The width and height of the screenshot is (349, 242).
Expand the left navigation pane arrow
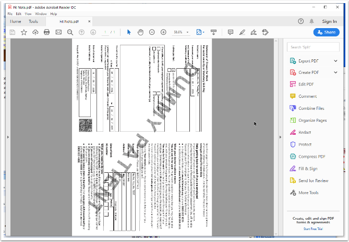click(x=8, y=137)
